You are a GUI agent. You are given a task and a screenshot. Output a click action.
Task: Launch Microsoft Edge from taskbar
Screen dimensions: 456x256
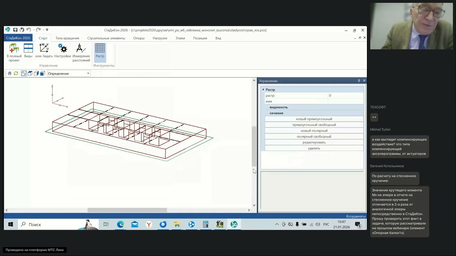[x=120, y=224]
